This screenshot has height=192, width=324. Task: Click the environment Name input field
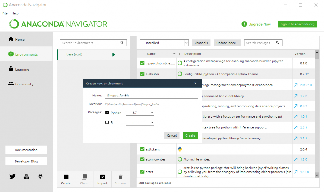[x=151, y=95]
